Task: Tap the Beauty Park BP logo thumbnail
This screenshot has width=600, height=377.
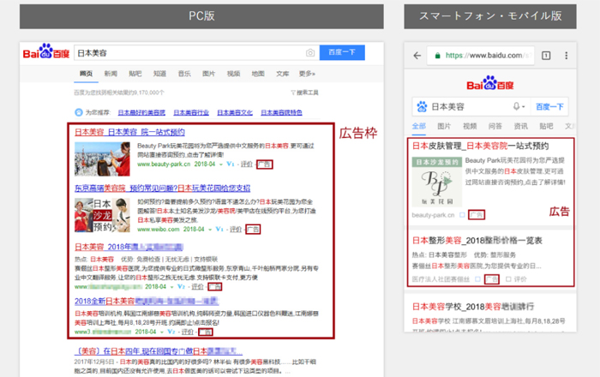Action: pos(437,182)
